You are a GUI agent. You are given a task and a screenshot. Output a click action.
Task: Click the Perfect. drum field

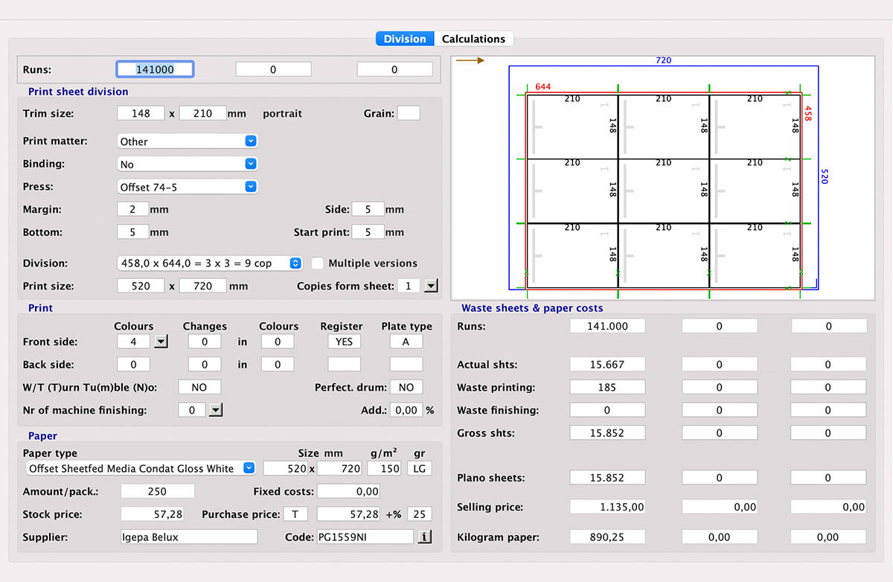click(406, 387)
